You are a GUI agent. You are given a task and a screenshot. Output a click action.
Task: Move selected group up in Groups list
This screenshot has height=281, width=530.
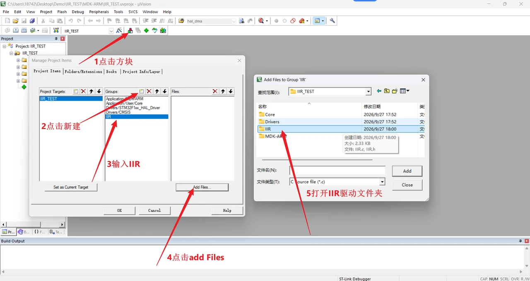[x=157, y=91]
